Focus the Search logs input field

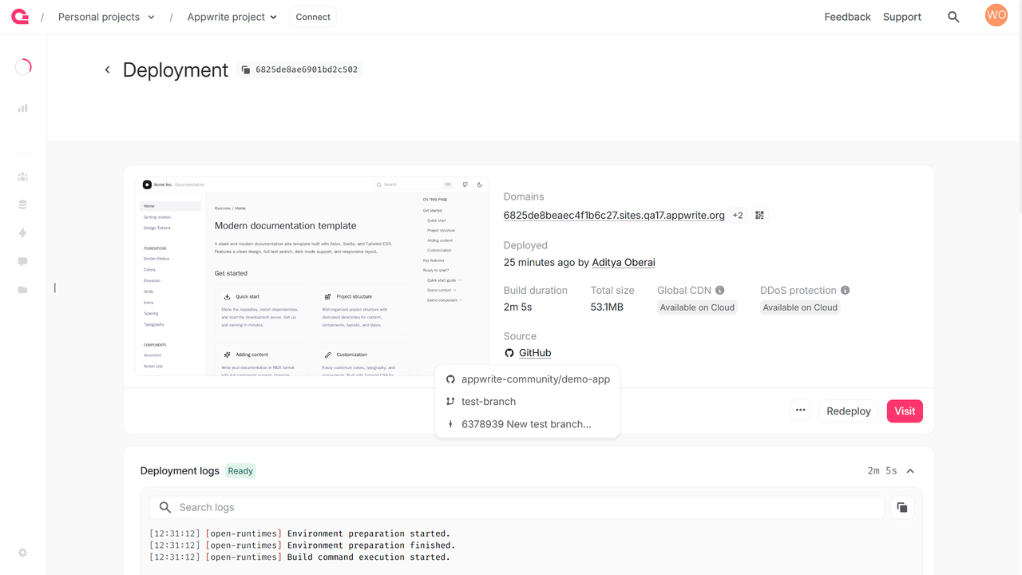[517, 507]
